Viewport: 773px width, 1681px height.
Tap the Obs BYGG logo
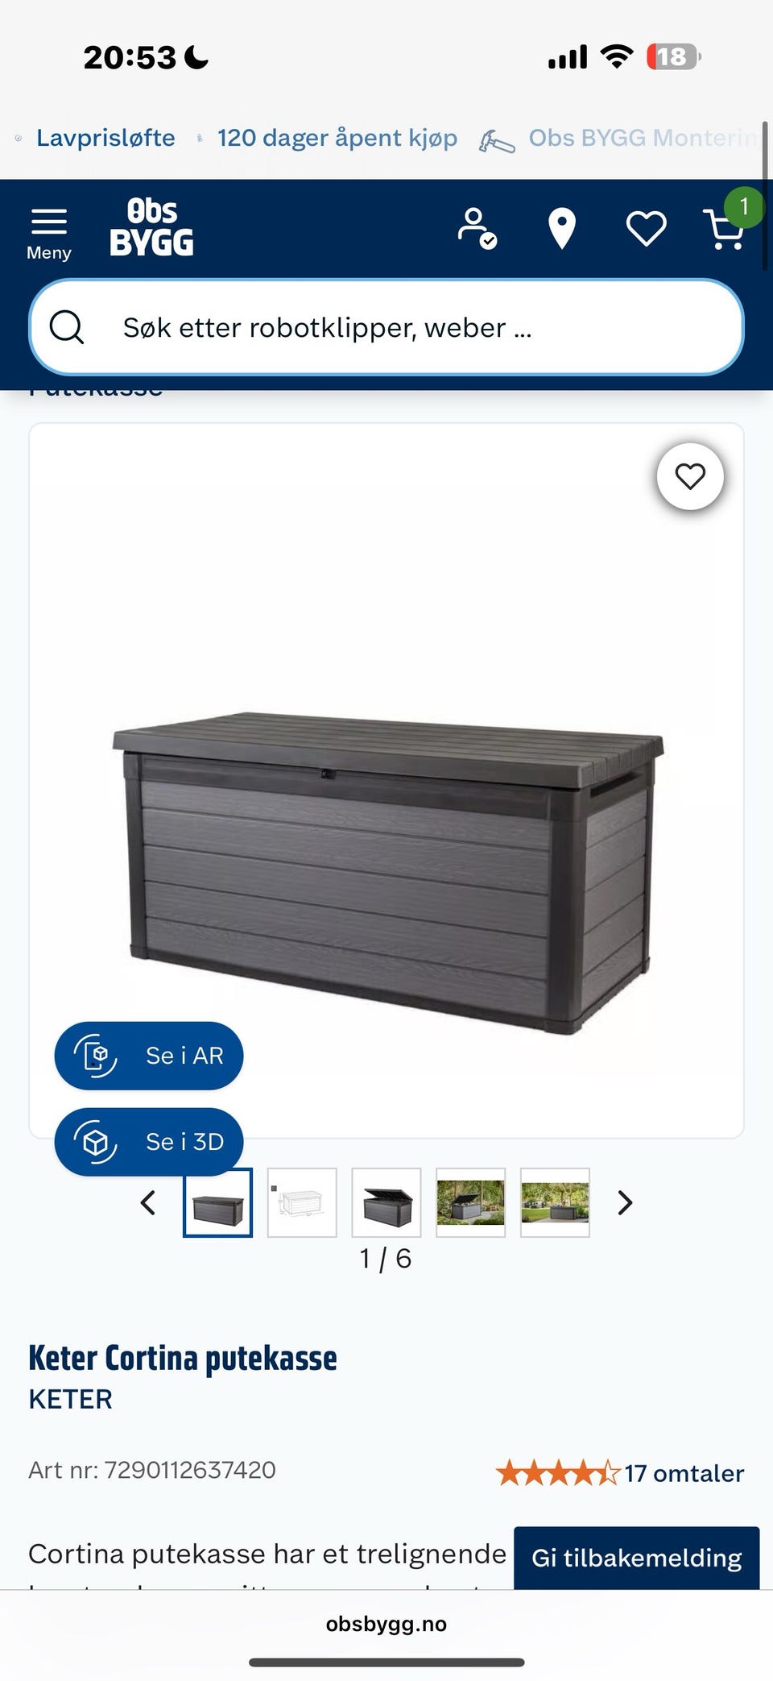pyautogui.click(x=152, y=228)
